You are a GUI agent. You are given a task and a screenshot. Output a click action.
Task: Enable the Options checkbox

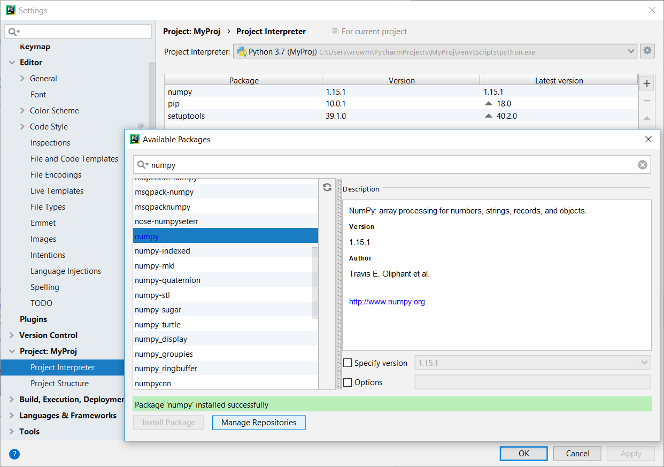pos(348,382)
